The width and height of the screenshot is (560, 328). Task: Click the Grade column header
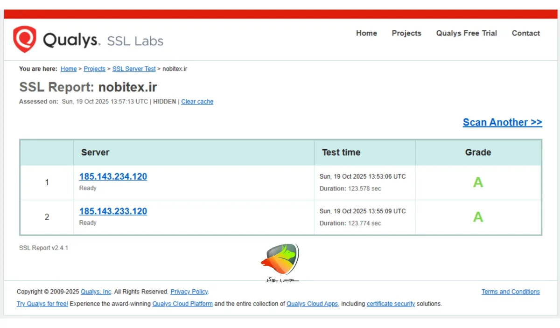[478, 152]
